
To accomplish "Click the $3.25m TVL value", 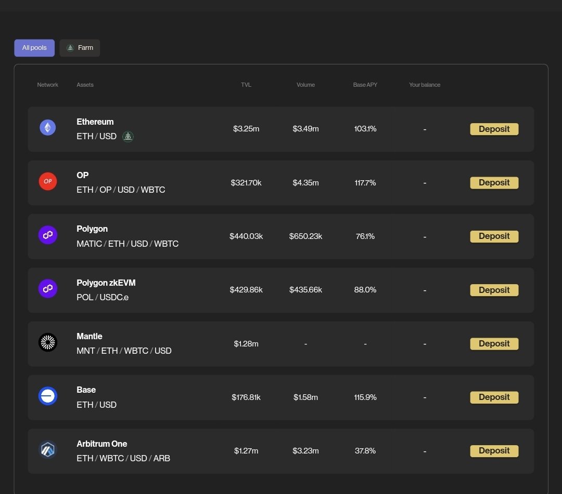I will click(246, 129).
